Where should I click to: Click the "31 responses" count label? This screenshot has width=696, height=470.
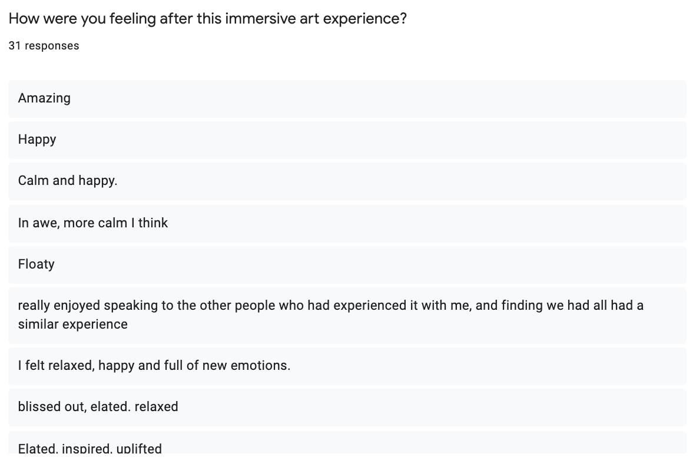[44, 46]
